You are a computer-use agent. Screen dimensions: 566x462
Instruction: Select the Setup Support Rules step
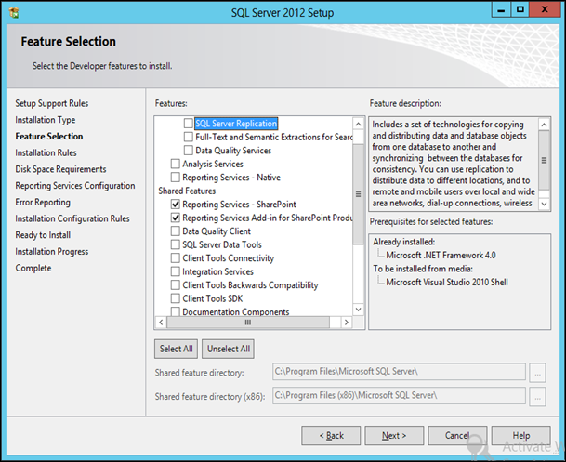tap(52, 103)
